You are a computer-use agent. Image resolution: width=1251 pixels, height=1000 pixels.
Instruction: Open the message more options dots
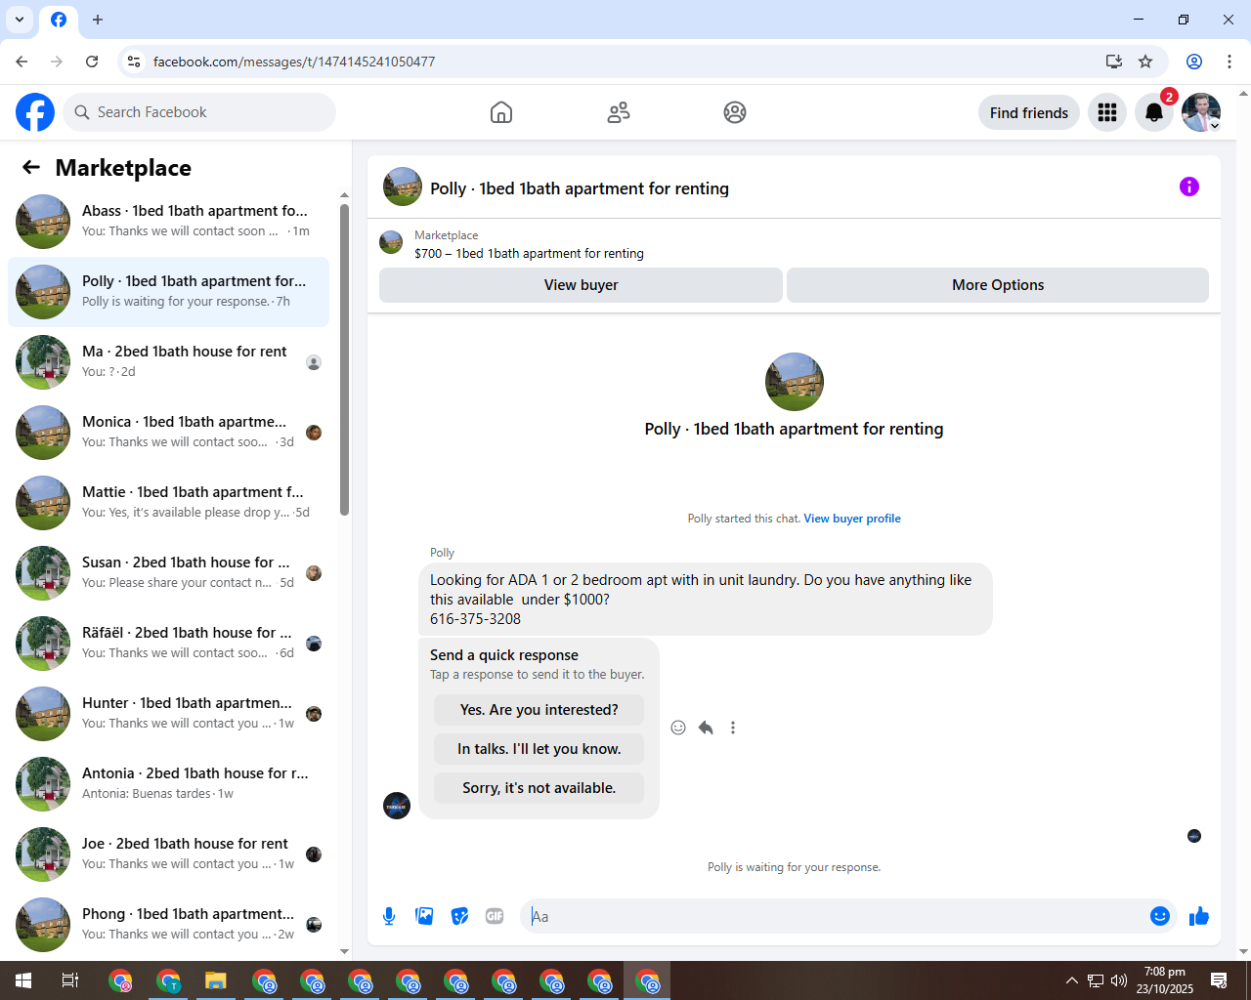click(733, 728)
